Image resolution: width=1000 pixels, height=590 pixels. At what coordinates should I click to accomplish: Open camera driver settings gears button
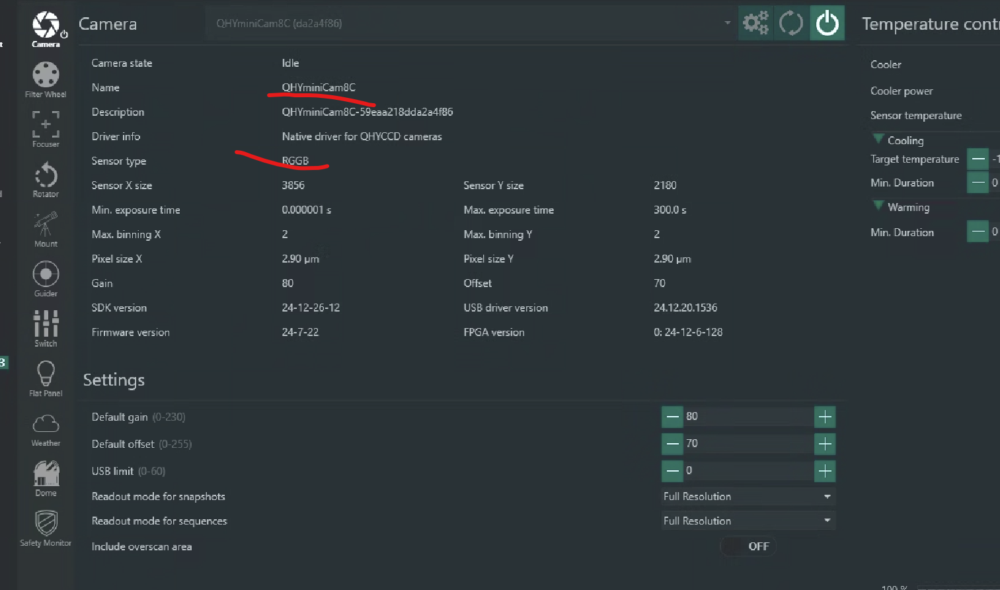(755, 24)
